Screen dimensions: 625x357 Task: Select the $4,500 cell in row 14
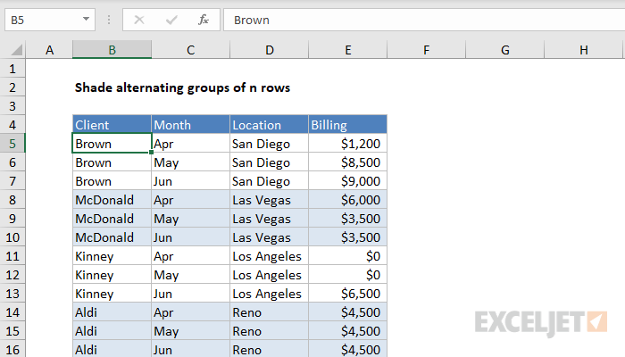(x=348, y=312)
